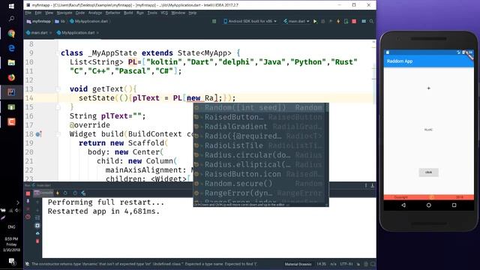Click the attach debugger icon in the toolbar
The width and height of the screenshot is (480, 270).
coord(346,22)
